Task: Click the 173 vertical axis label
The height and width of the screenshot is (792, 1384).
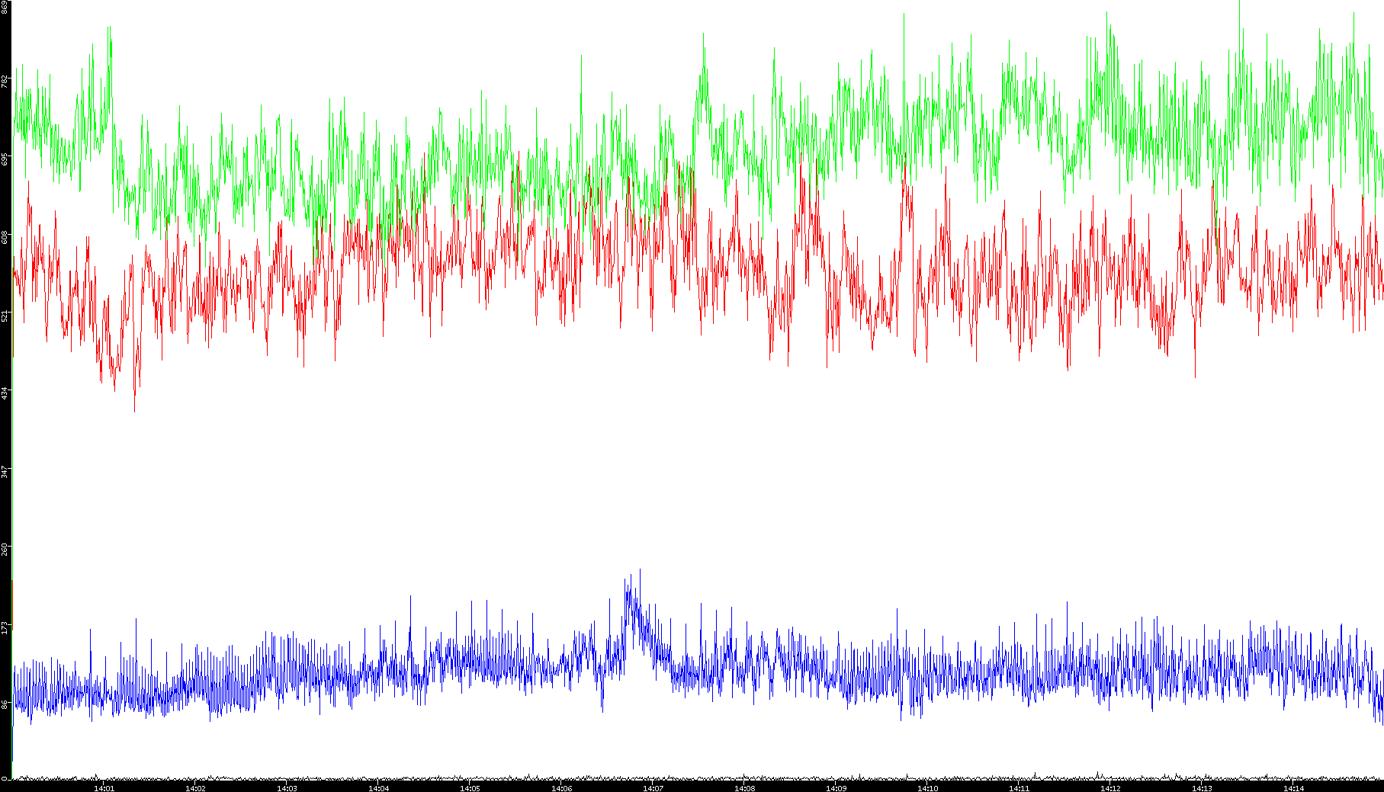Action: coord(5,628)
